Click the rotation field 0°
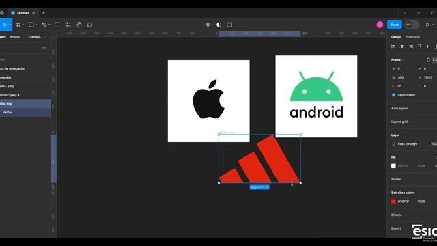Viewport: 437px width, 246px height. [x=399, y=86]
